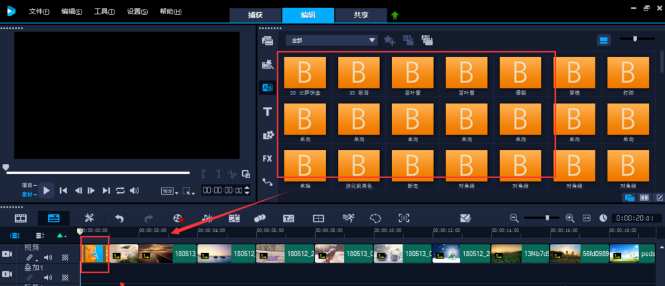Open the 文件 menu

(39, 11)
